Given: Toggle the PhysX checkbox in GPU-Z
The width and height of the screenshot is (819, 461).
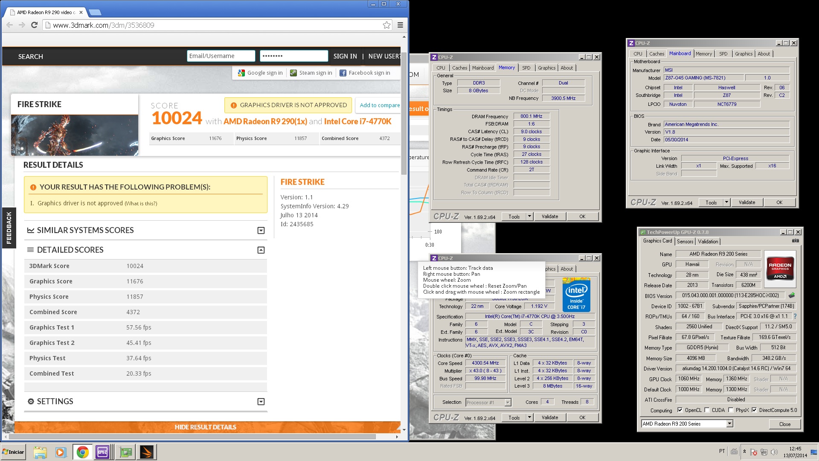Looking at the screenshot, I should tap(731, 410).
